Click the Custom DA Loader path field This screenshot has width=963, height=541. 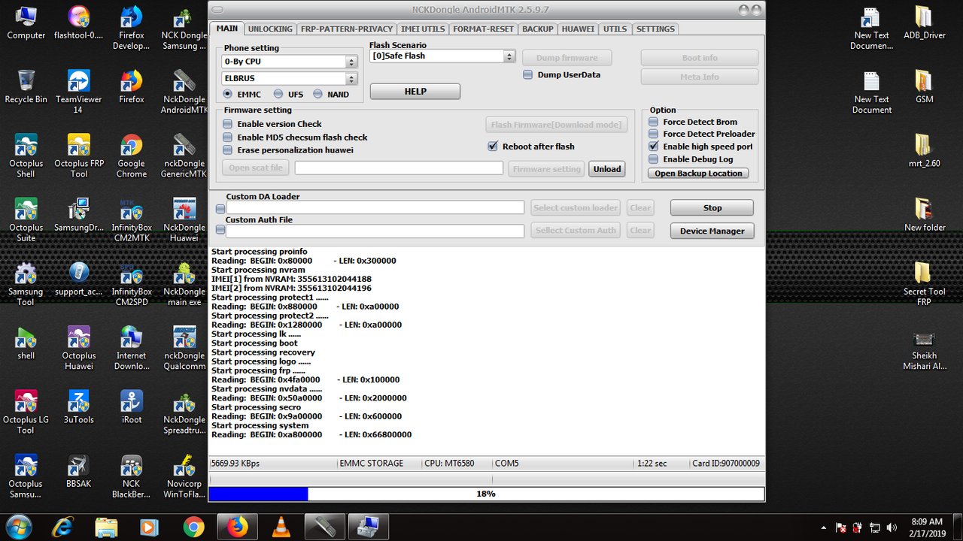click(x=375, y=207)
